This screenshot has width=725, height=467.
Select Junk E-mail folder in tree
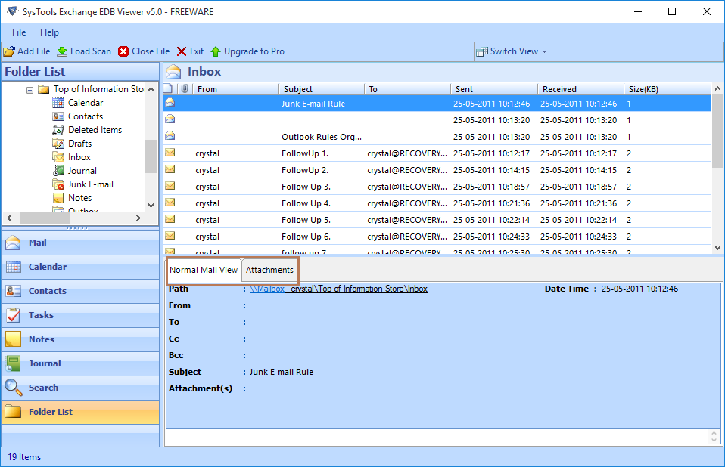(90, 184)
